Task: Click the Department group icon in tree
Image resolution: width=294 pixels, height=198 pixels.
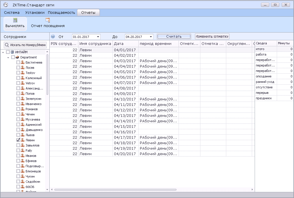Action: pos(18,57)
